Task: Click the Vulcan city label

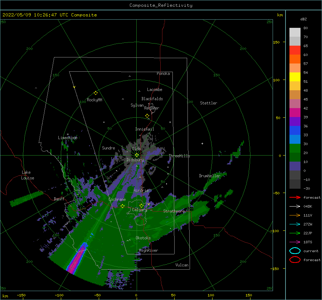Action: pos(182,265)
